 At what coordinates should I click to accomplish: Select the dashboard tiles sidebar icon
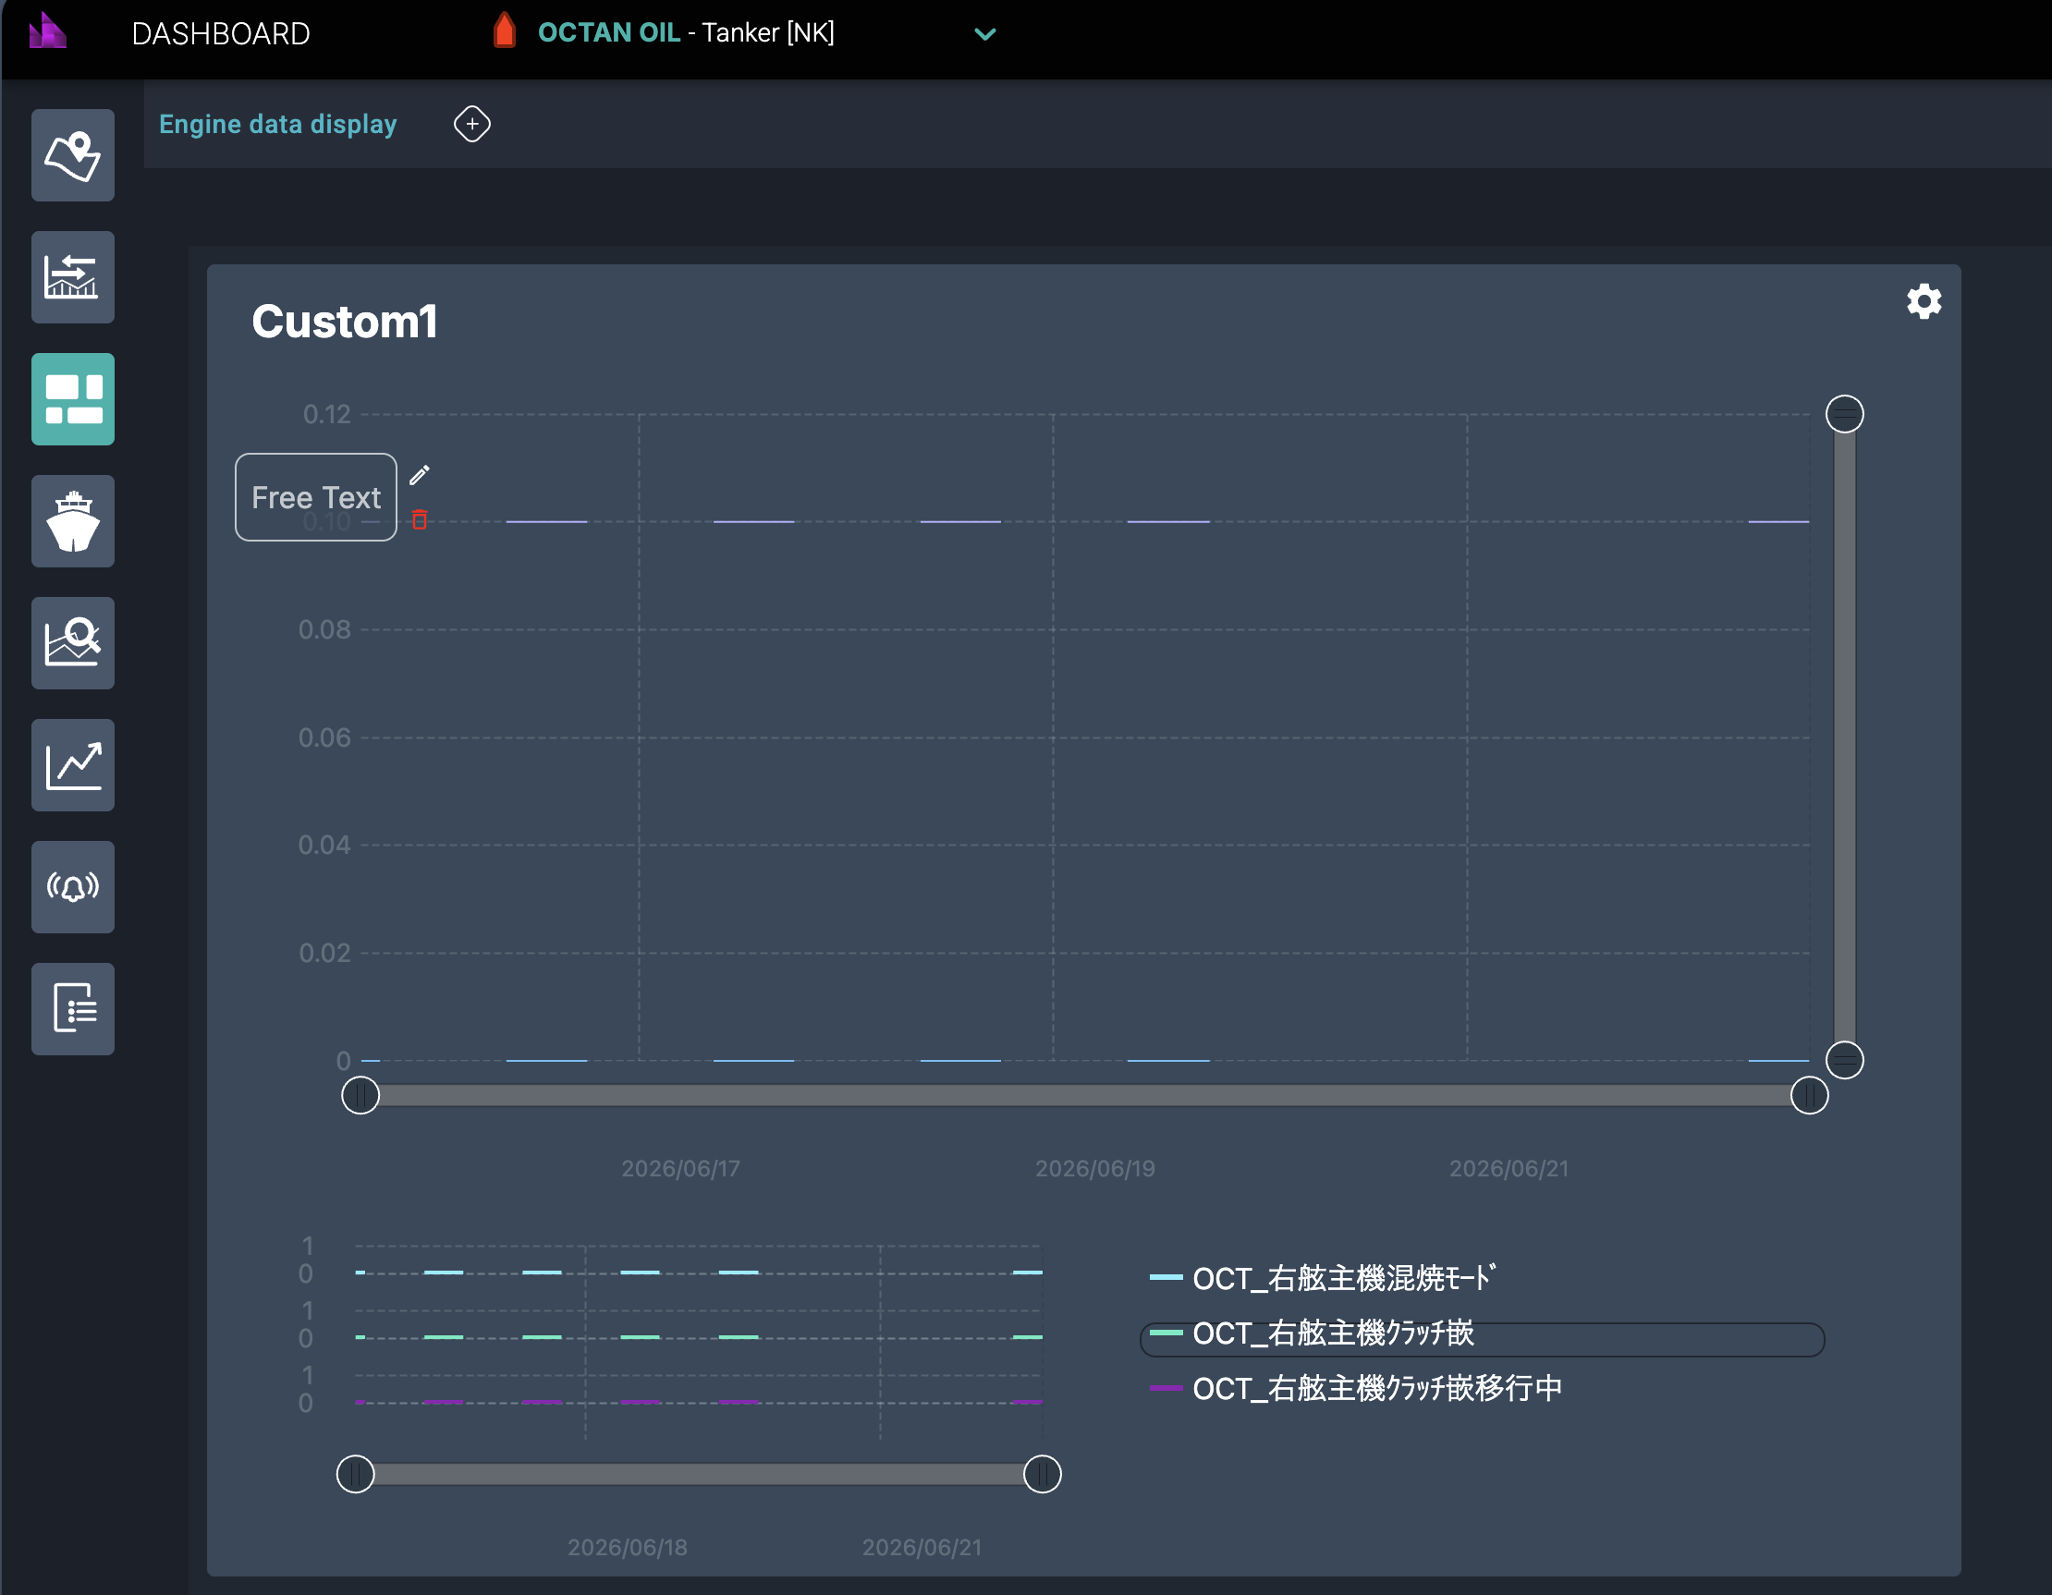click(x=72, y=399)
